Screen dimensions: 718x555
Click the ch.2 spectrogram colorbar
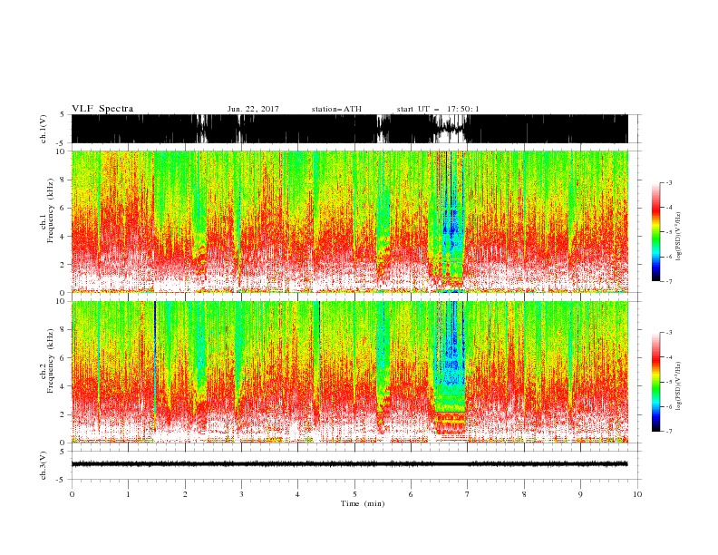655,382
